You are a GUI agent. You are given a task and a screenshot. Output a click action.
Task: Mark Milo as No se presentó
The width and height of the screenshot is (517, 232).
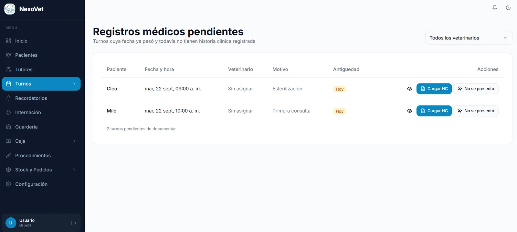pos(476,111)
